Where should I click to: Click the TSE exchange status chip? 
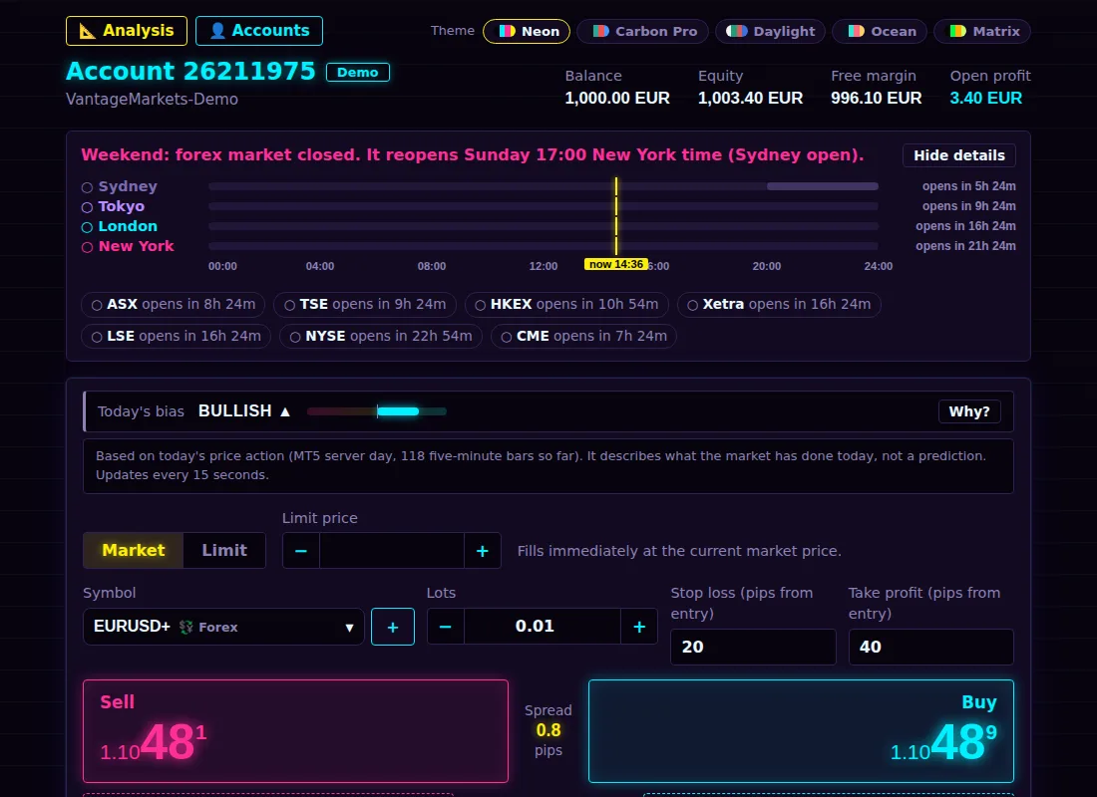pos(365,305)
